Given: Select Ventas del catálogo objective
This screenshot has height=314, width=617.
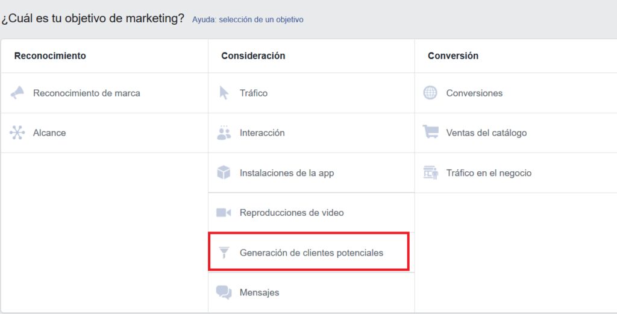Looking at the screenshot, I should coord(516,133).
